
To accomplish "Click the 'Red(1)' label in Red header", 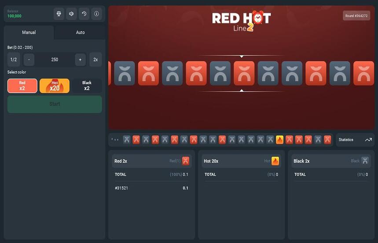I will (x=175, y=161).
